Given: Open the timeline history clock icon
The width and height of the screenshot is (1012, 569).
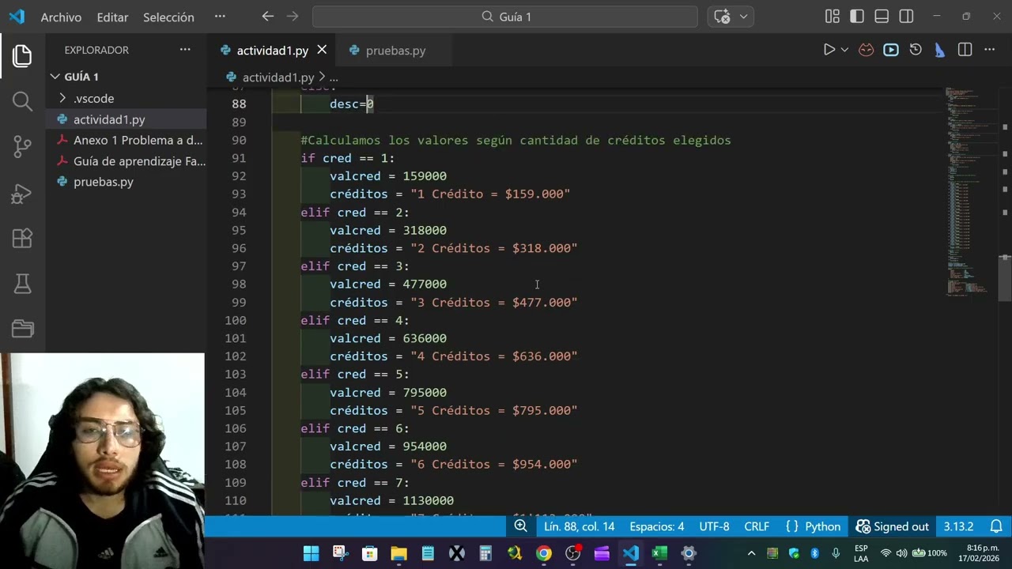Looking at the screenshot, I should click(916, 50).
